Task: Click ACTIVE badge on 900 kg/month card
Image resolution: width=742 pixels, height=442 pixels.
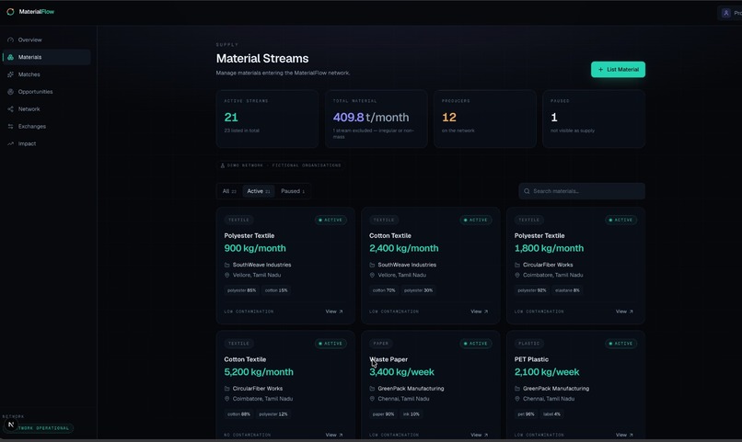Action: (x=330, y=220)
